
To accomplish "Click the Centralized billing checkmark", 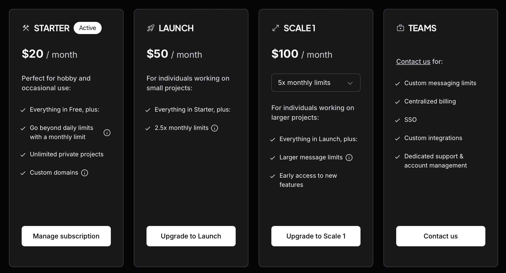I will (x=397, y=102).
